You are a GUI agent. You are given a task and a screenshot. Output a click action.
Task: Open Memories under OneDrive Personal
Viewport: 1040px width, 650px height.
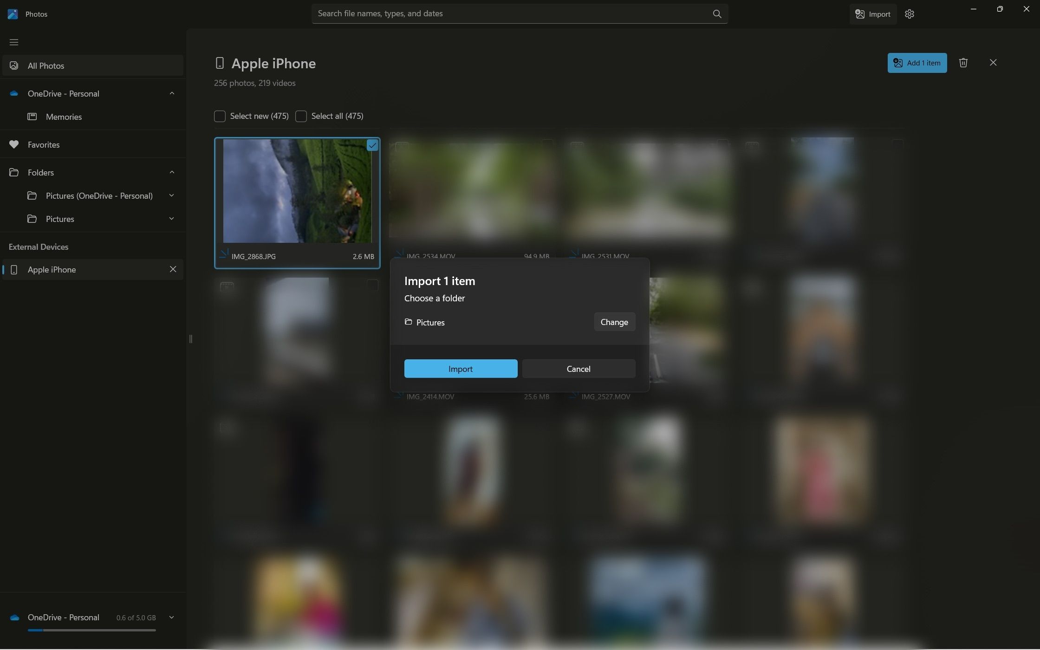64,117
